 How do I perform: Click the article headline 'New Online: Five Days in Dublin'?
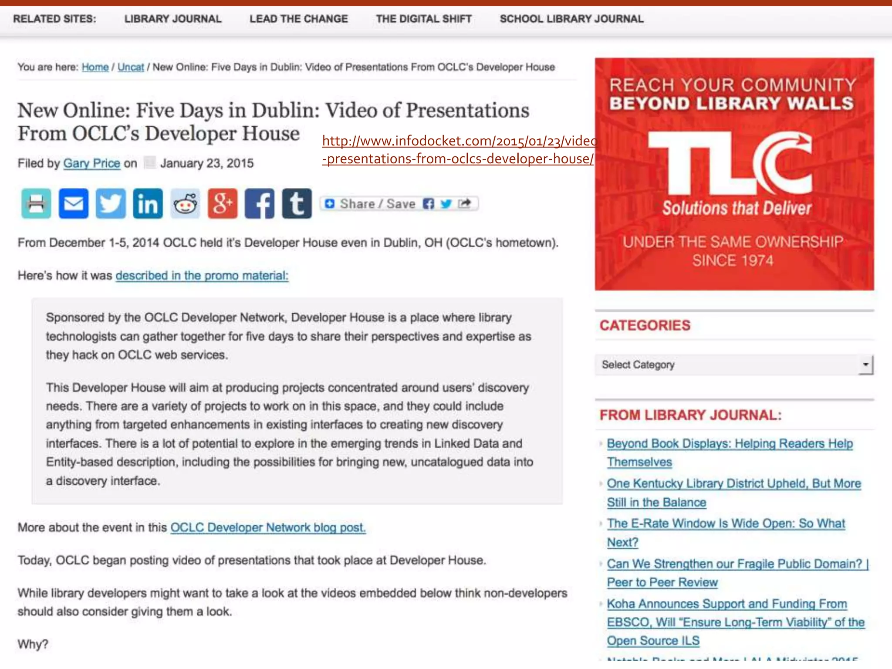coord(274,122)
